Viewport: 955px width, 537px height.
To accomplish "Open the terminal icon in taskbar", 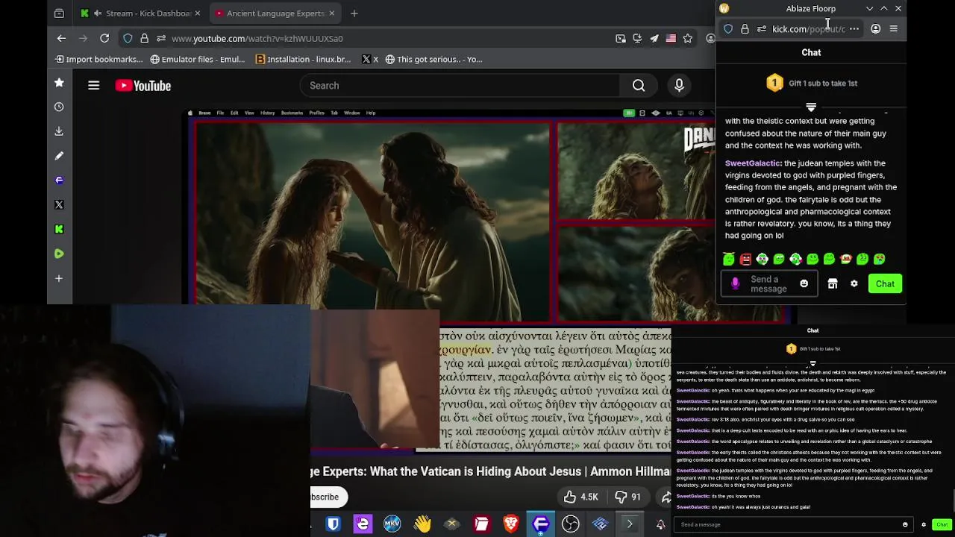I will pos(630,524).
